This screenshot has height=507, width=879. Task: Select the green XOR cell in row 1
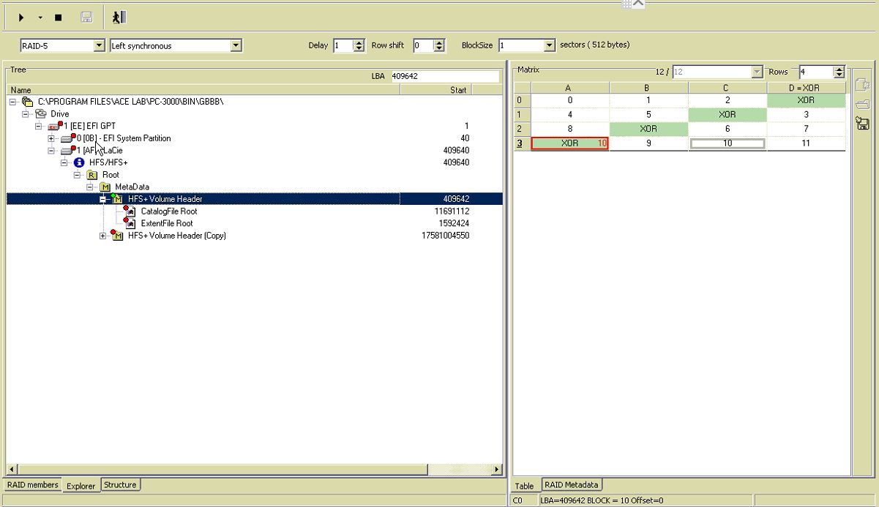(727, 115)
